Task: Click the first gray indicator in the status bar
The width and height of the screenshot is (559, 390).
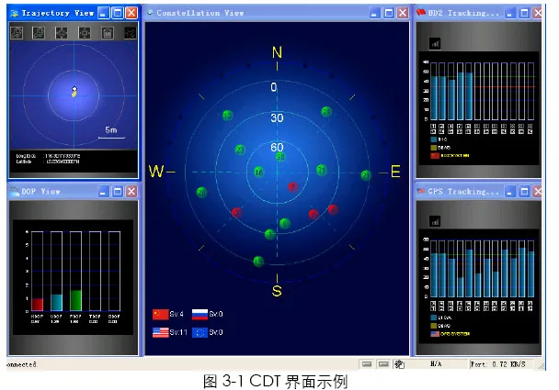Action: point(367,363)
